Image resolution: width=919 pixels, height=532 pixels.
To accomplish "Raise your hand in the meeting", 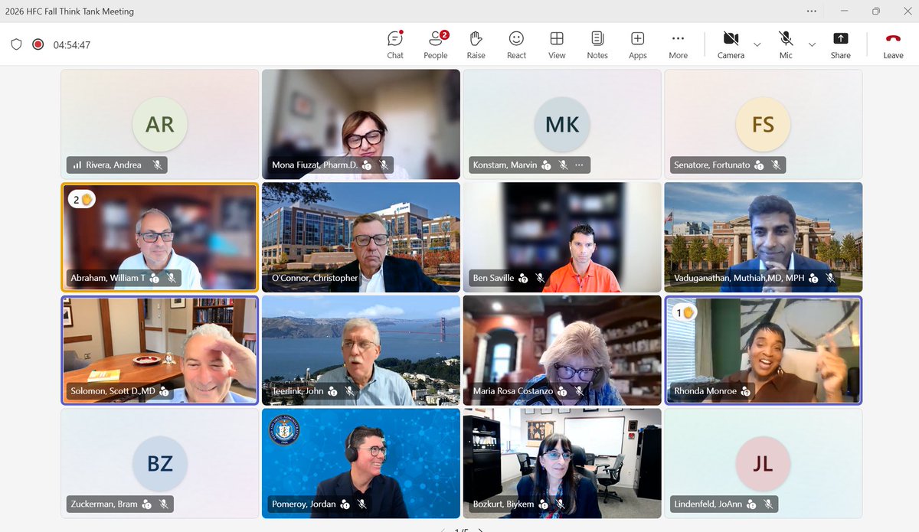I will (x=476, y=44).
